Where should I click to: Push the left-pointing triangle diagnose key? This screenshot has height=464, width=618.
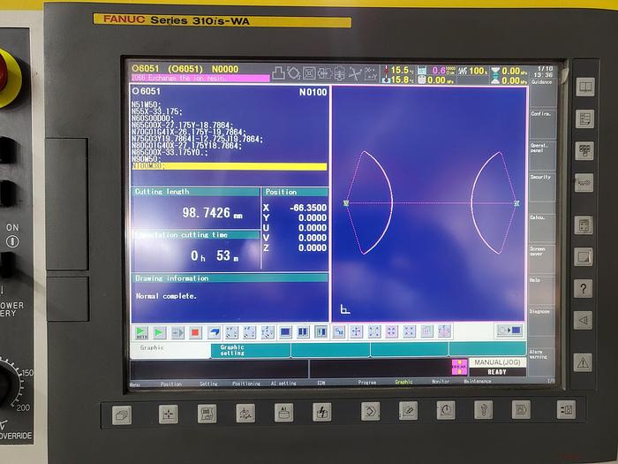coord(583,320)
